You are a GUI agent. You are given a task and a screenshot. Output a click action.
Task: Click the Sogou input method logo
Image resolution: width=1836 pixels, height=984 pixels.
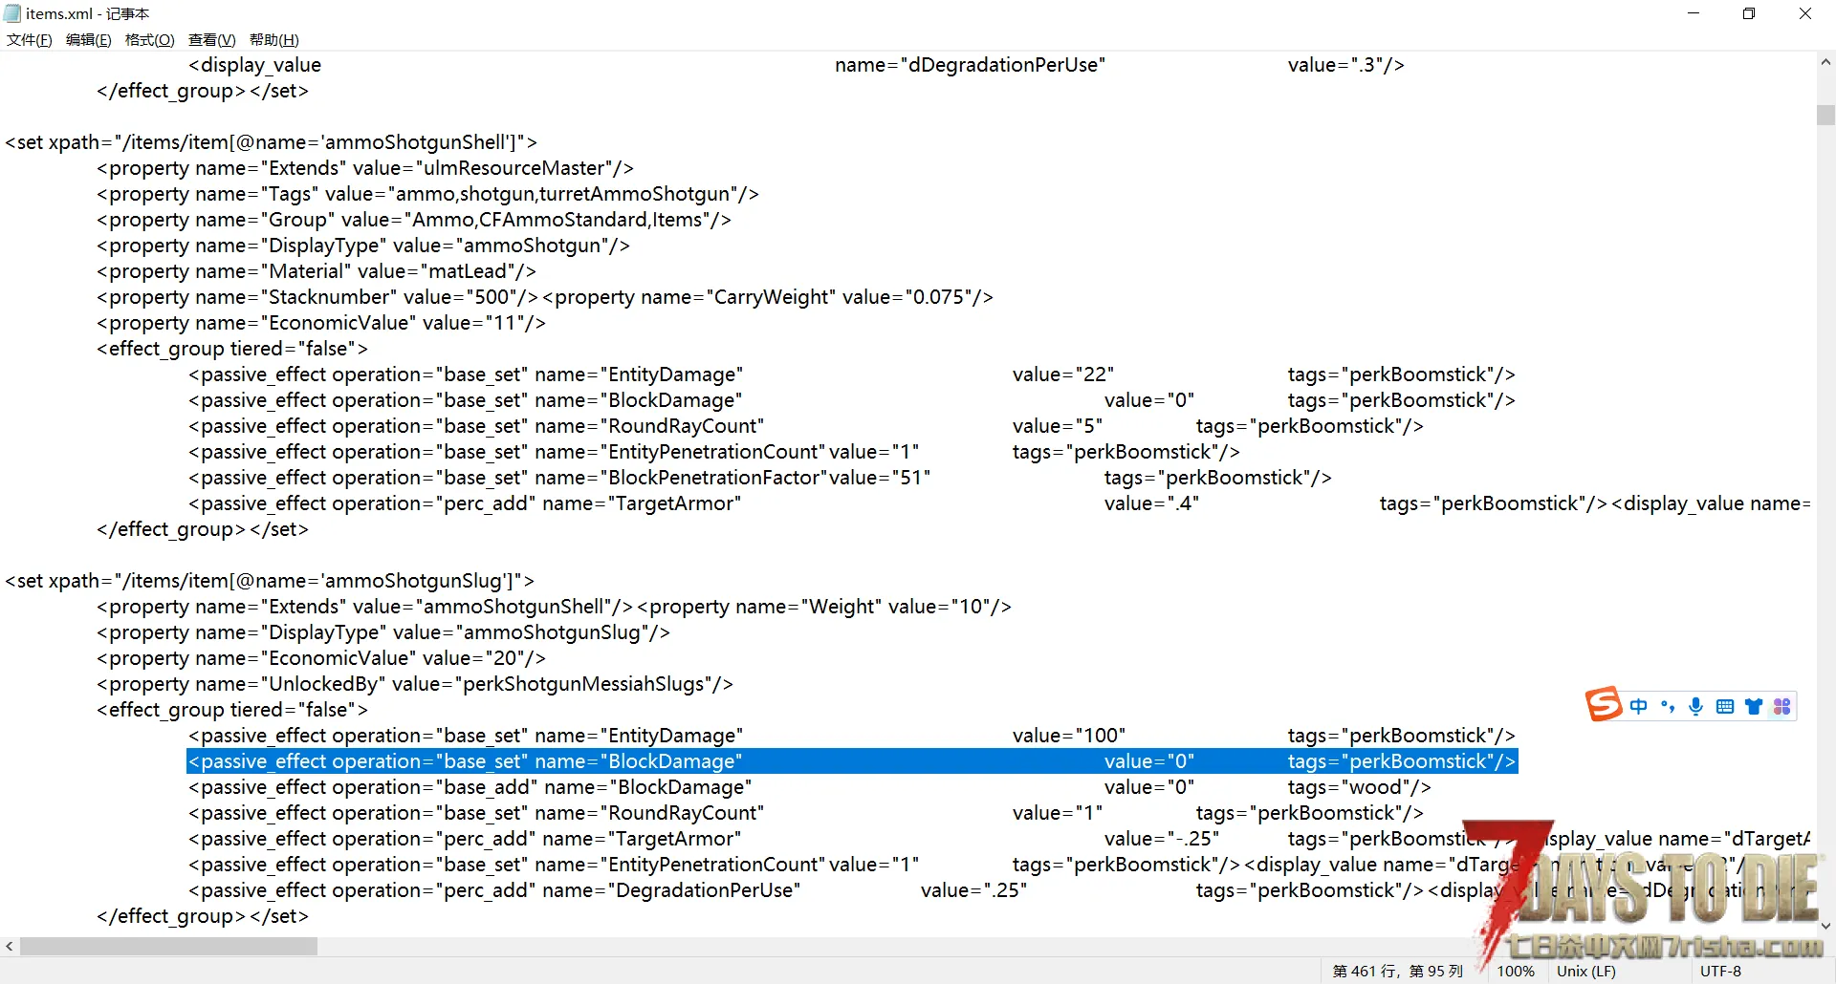[1604, 705]
